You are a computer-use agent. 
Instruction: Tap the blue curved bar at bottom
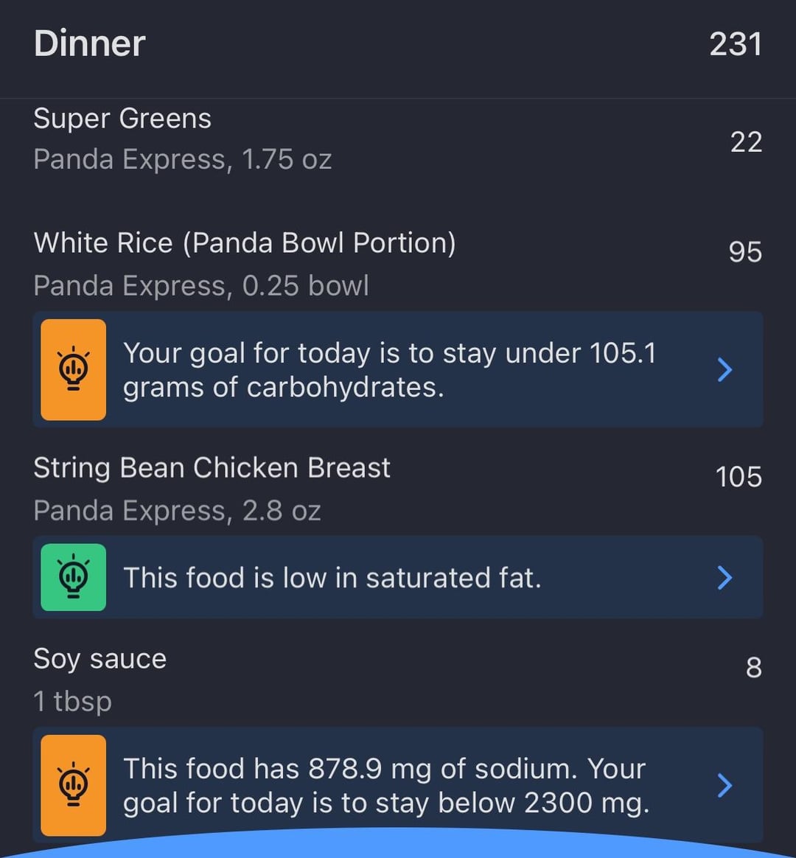point(398,845)
